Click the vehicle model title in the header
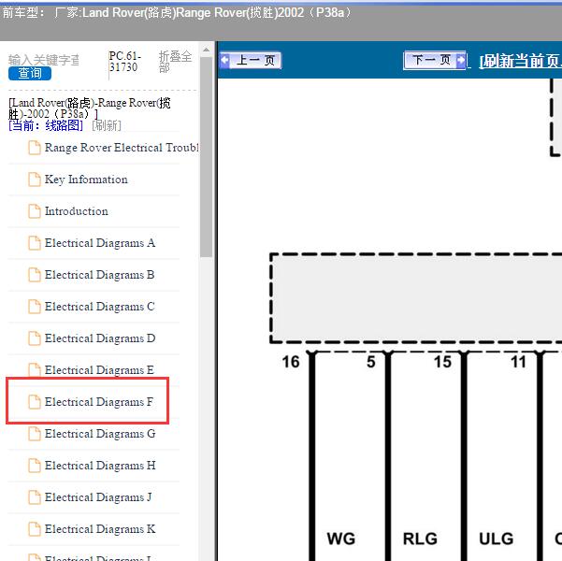The width and height of the screenshot is (562, 561). pos(177,13)
